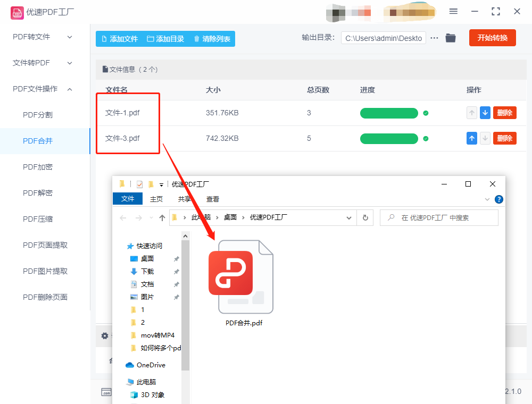
Task: Open the Explorer address bar history dropdown
Action: (x=349, y=218)
